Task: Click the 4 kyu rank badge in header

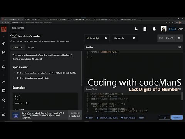Action: pos(172,29)
